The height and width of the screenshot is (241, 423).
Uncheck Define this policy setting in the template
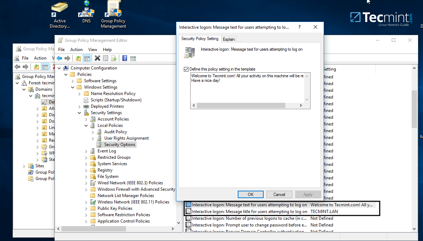pyautogui.click(x=186, y=69)
